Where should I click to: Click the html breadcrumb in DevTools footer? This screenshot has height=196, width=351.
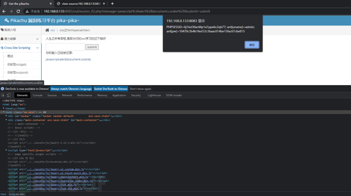pos(4,194)
